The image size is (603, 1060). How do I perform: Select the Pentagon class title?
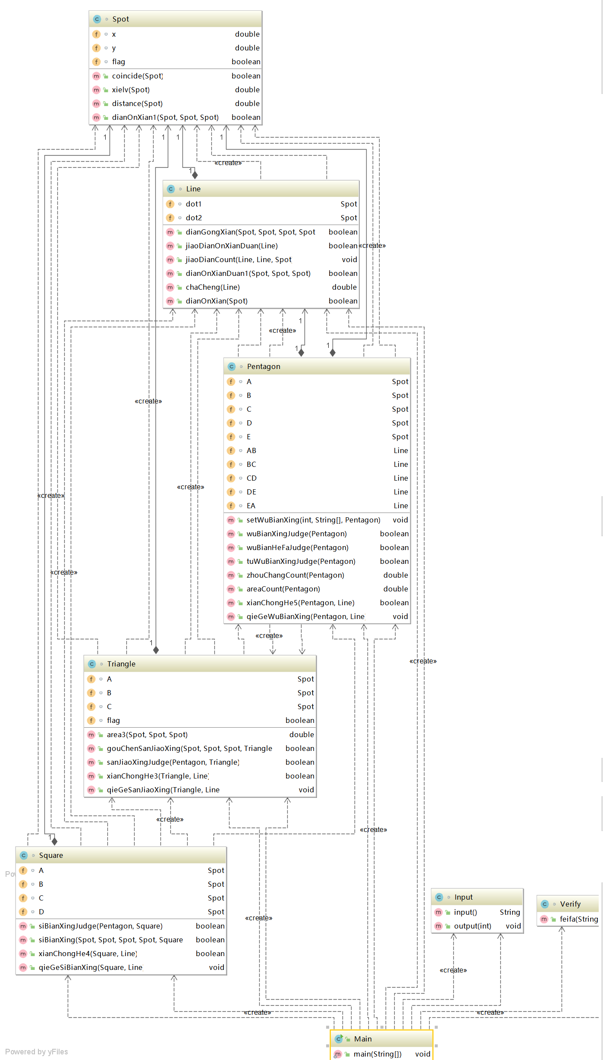pyautogui.click(x=264, y=366)
